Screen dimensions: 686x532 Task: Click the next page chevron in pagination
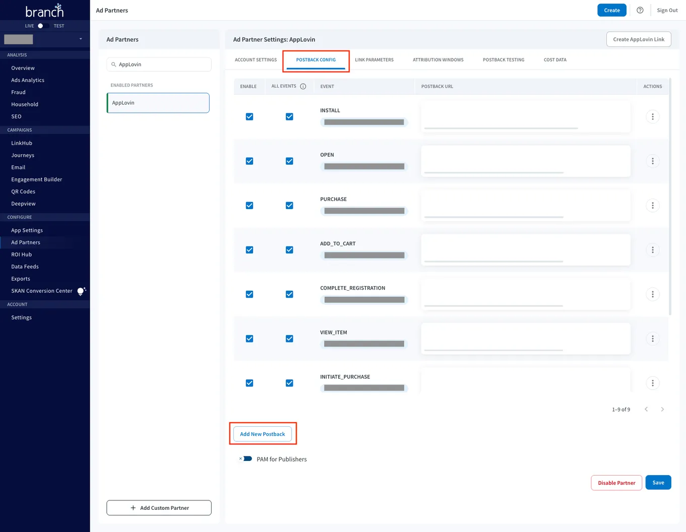click(662, 409)
